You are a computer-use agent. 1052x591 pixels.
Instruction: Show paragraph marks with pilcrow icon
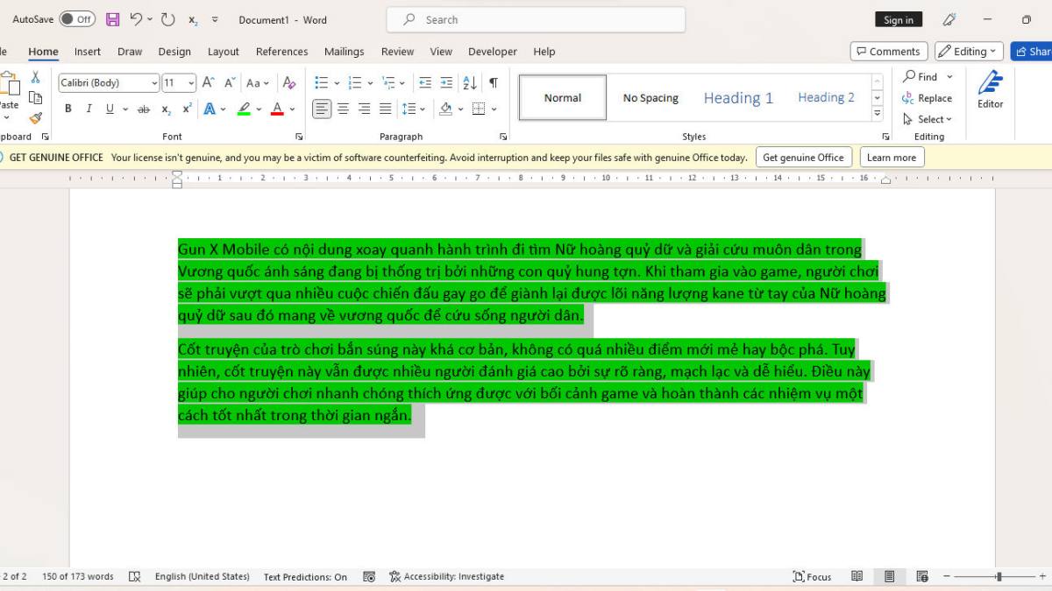[x=494, y=83]
